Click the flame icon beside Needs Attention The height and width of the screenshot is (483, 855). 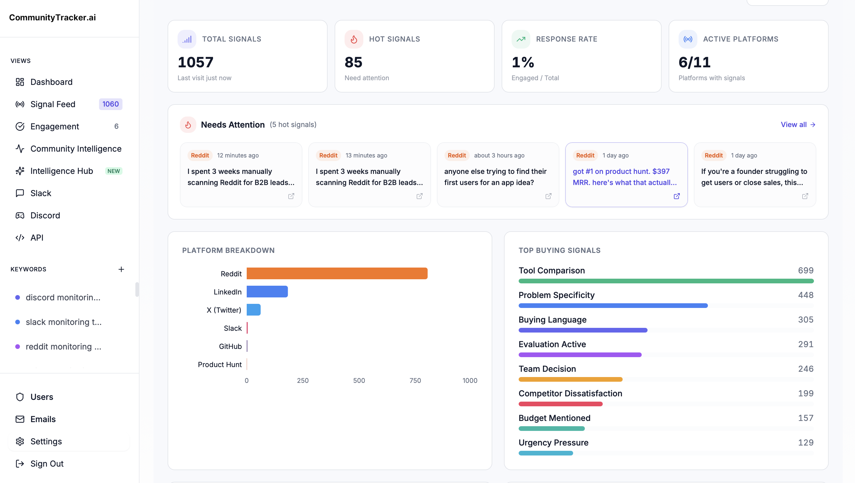[x=188, y=125]
